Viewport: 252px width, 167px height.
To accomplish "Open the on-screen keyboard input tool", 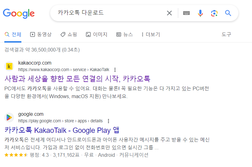I will (x=186, y=13).
